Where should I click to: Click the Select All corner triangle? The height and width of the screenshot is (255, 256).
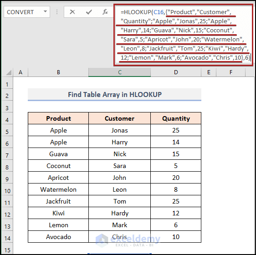pos(9,72)
